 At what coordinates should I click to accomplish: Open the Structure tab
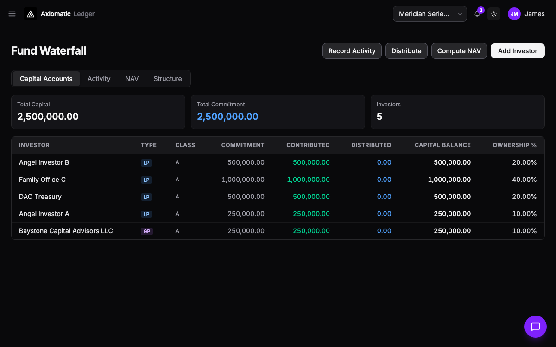click(x=167, y=79)
